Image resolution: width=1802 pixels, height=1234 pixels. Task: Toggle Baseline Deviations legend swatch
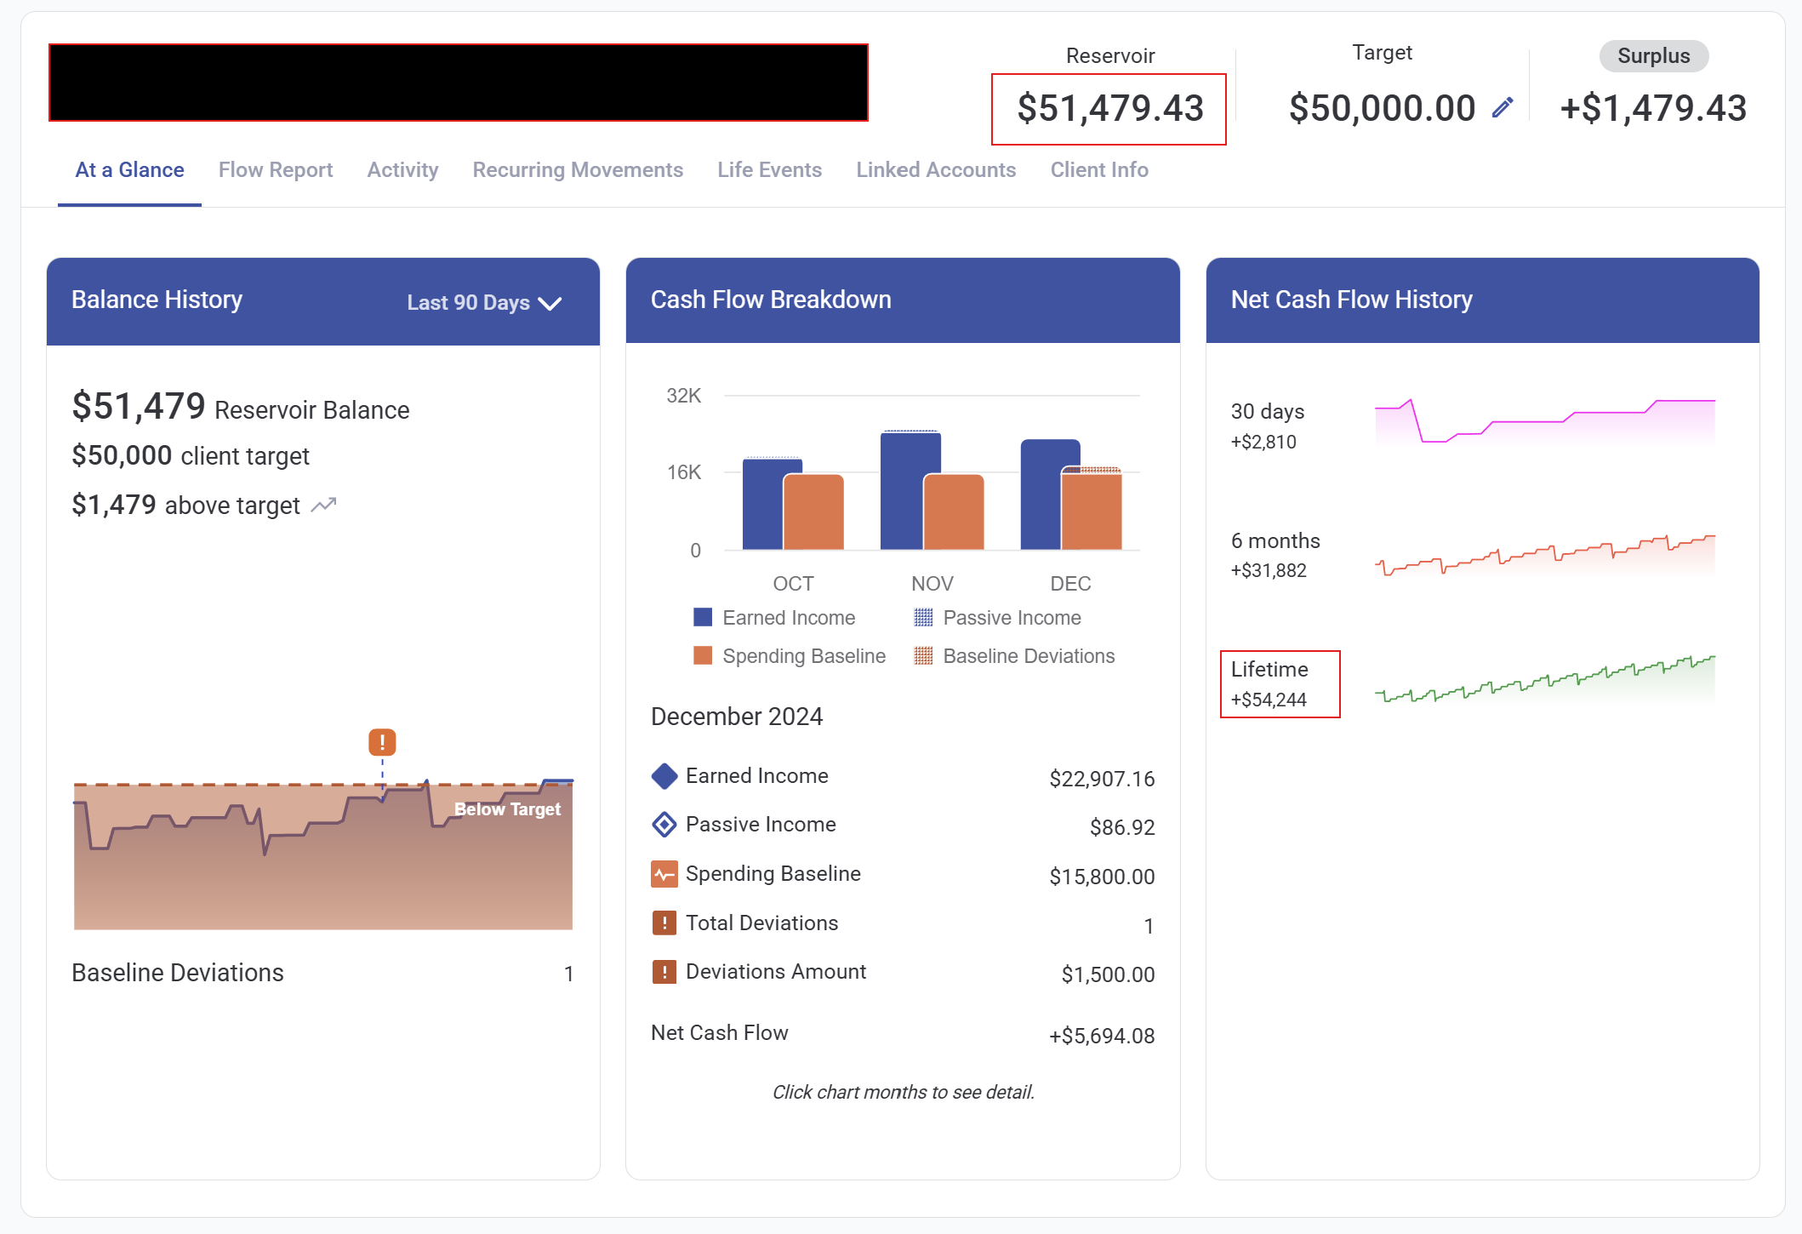pos(923,655)
